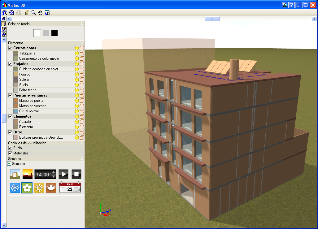
Task: Click the building view sun position icon
Action: [x=15, y=174]
